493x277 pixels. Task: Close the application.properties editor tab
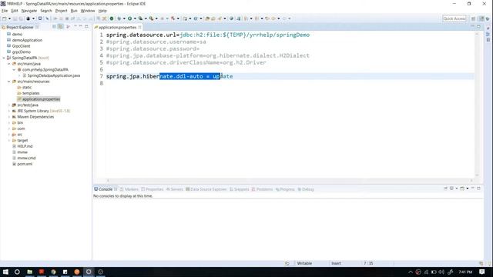pos(139,28)
